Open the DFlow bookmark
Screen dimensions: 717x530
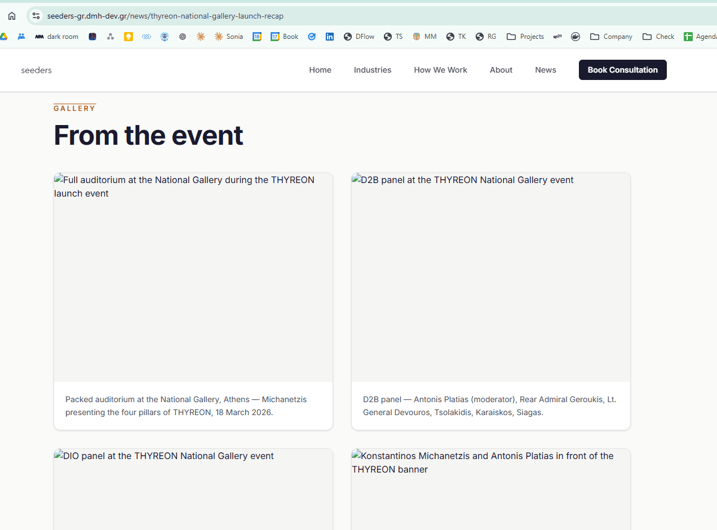pos(359,37)
